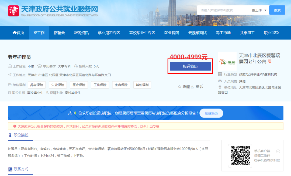The height and width of the screenshot is (176, 291).
Task: Open the 招聘会 menu item
Action: pos(59,33)
